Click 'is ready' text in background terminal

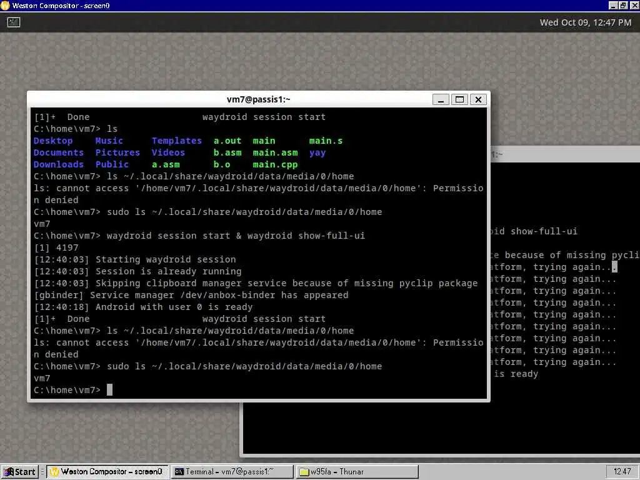516,374
